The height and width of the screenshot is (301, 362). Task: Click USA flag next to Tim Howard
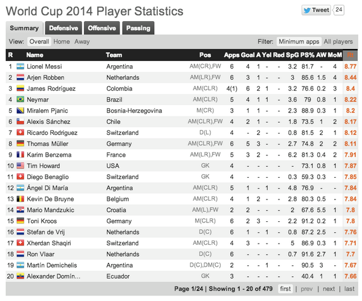pos(21,166)
